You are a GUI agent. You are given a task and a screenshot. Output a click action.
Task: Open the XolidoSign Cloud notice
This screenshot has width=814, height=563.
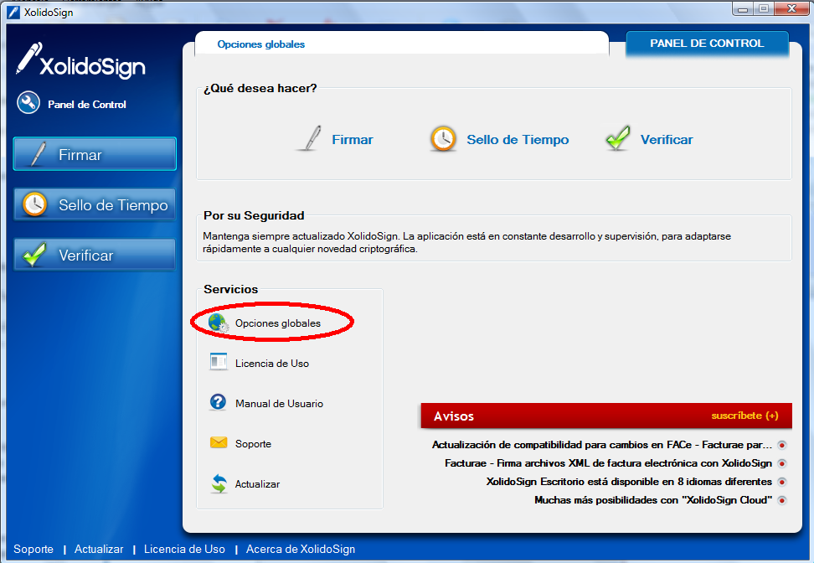653,500
